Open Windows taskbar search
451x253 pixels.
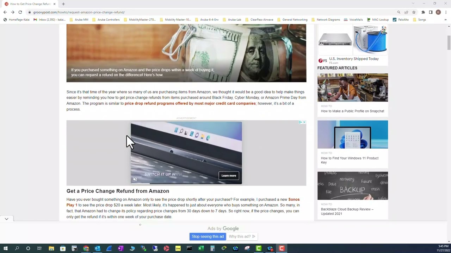[17, 249]
